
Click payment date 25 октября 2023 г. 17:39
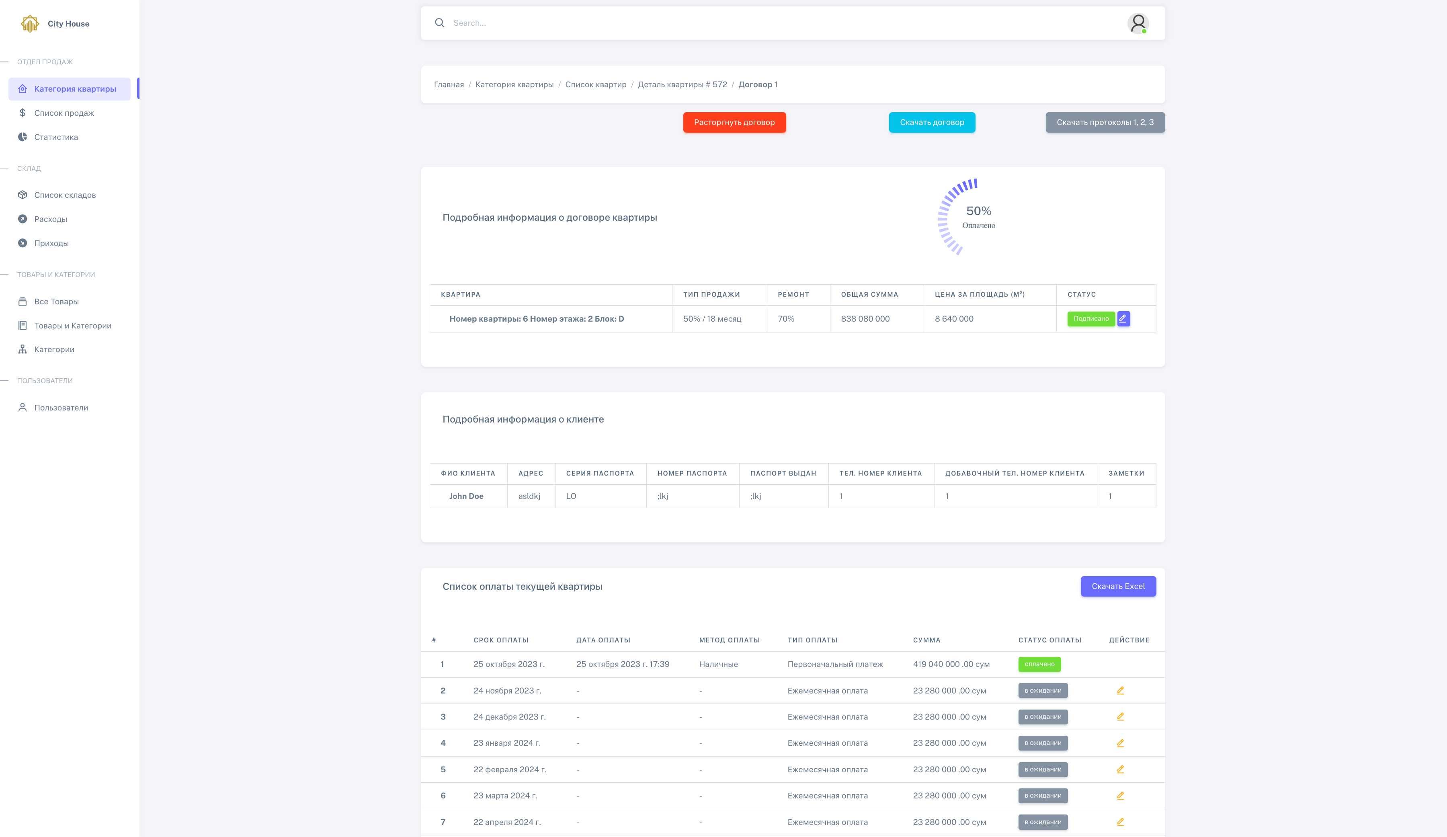click(623, 664)
